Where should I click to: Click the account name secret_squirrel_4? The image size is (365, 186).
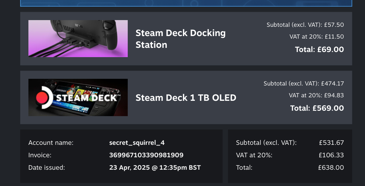pyautogui.click(x=137, y=143)
